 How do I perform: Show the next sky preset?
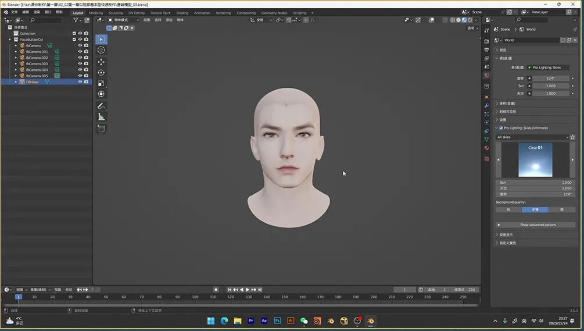572,160
